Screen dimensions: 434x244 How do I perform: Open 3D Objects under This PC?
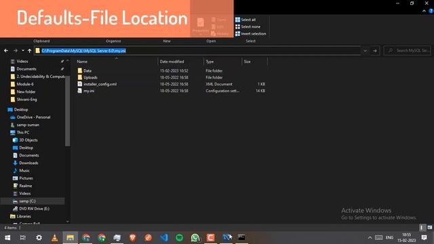(x=28, y=140)
